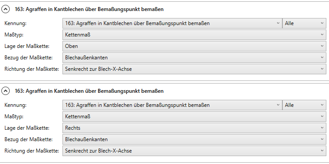Click arrow of first Kennung combo box

[278, 23]
